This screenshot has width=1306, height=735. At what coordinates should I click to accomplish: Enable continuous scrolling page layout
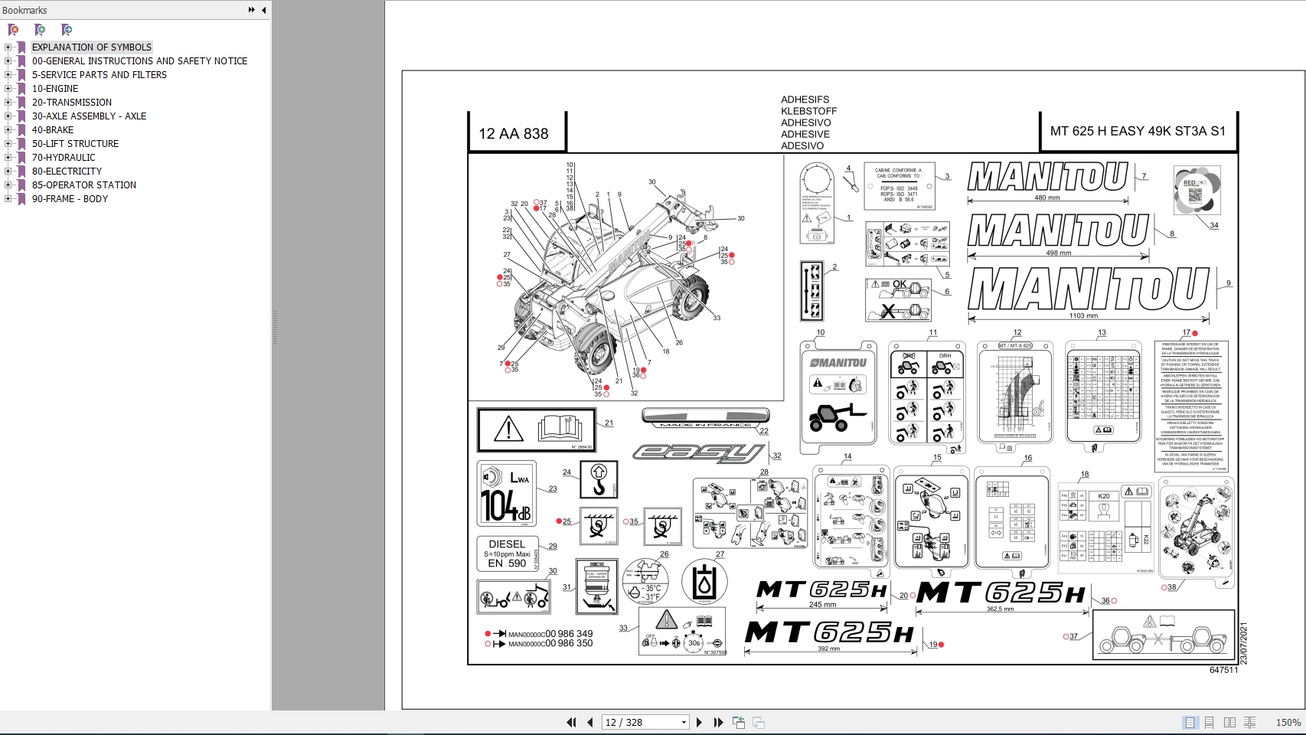pos(1210,722)
